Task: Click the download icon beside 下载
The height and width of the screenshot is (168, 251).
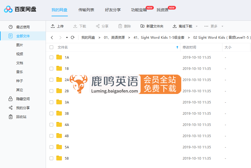Action: [x=75, y=26]
